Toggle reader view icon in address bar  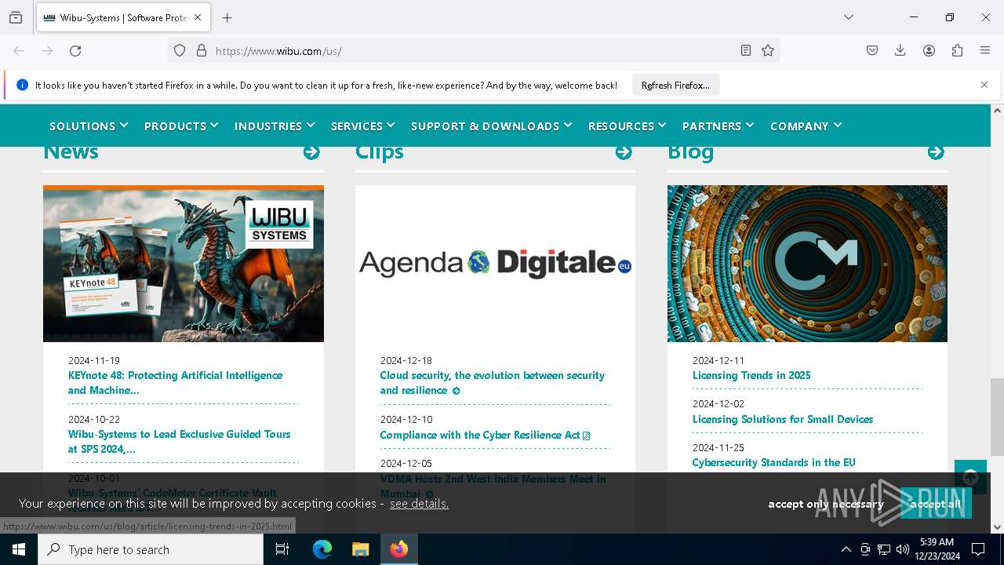[x=746, y=50]
